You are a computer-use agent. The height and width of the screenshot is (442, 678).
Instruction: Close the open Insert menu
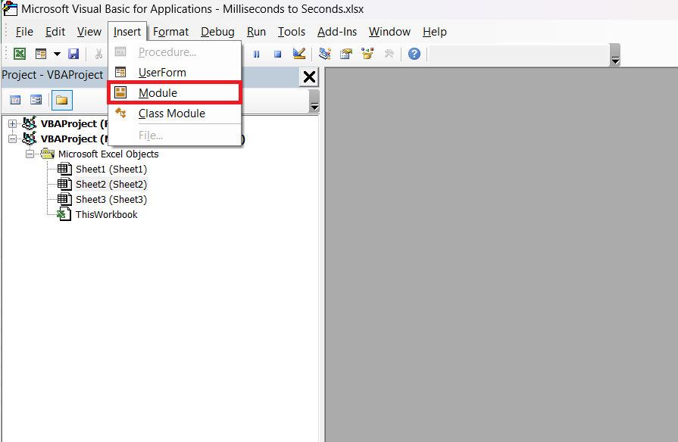[x=127, y=32]
